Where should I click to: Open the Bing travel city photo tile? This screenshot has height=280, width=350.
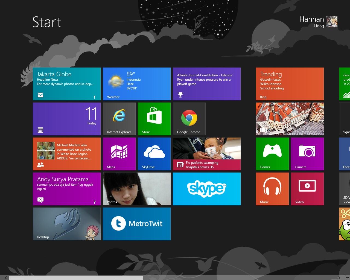[x=290, y=119]
